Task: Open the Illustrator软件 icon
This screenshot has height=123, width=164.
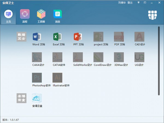Action: pos(57,78)
